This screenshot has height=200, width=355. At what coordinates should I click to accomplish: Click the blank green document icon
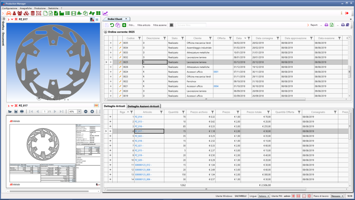[45, 14]
